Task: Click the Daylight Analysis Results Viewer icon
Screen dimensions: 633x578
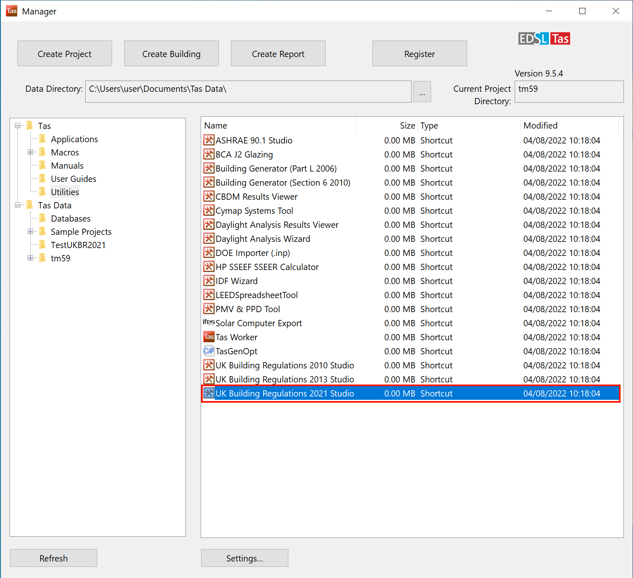Action: (209, 225)
